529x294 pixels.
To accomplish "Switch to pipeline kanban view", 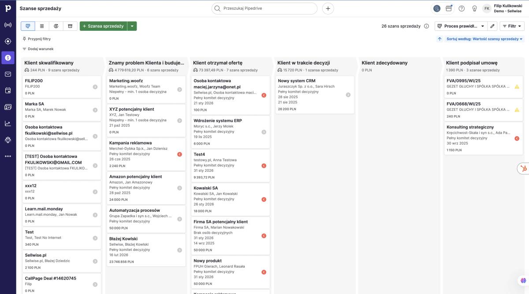I will coord(28,26).
